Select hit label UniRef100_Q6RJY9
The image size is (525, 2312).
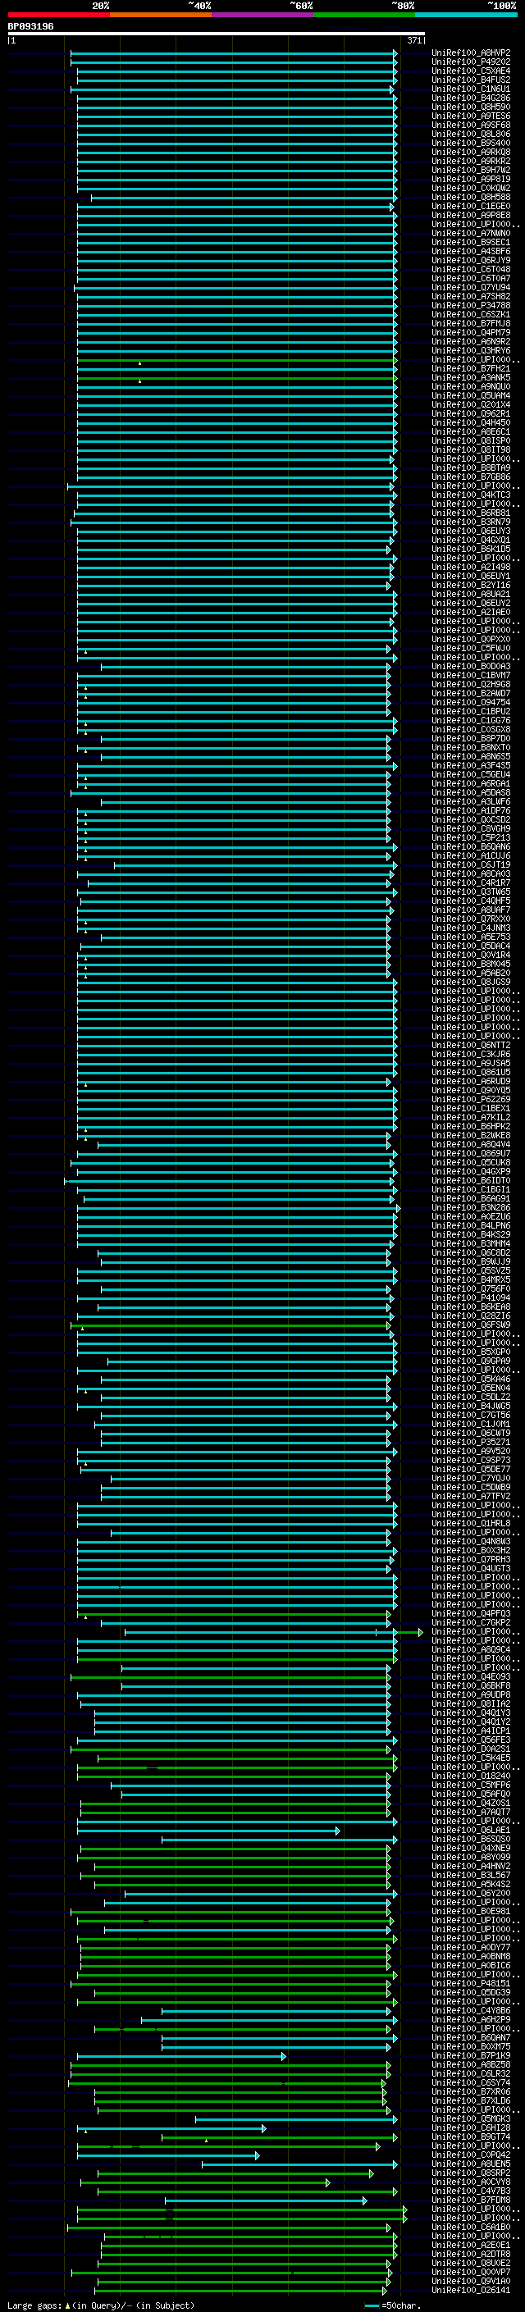coord(471,260)
